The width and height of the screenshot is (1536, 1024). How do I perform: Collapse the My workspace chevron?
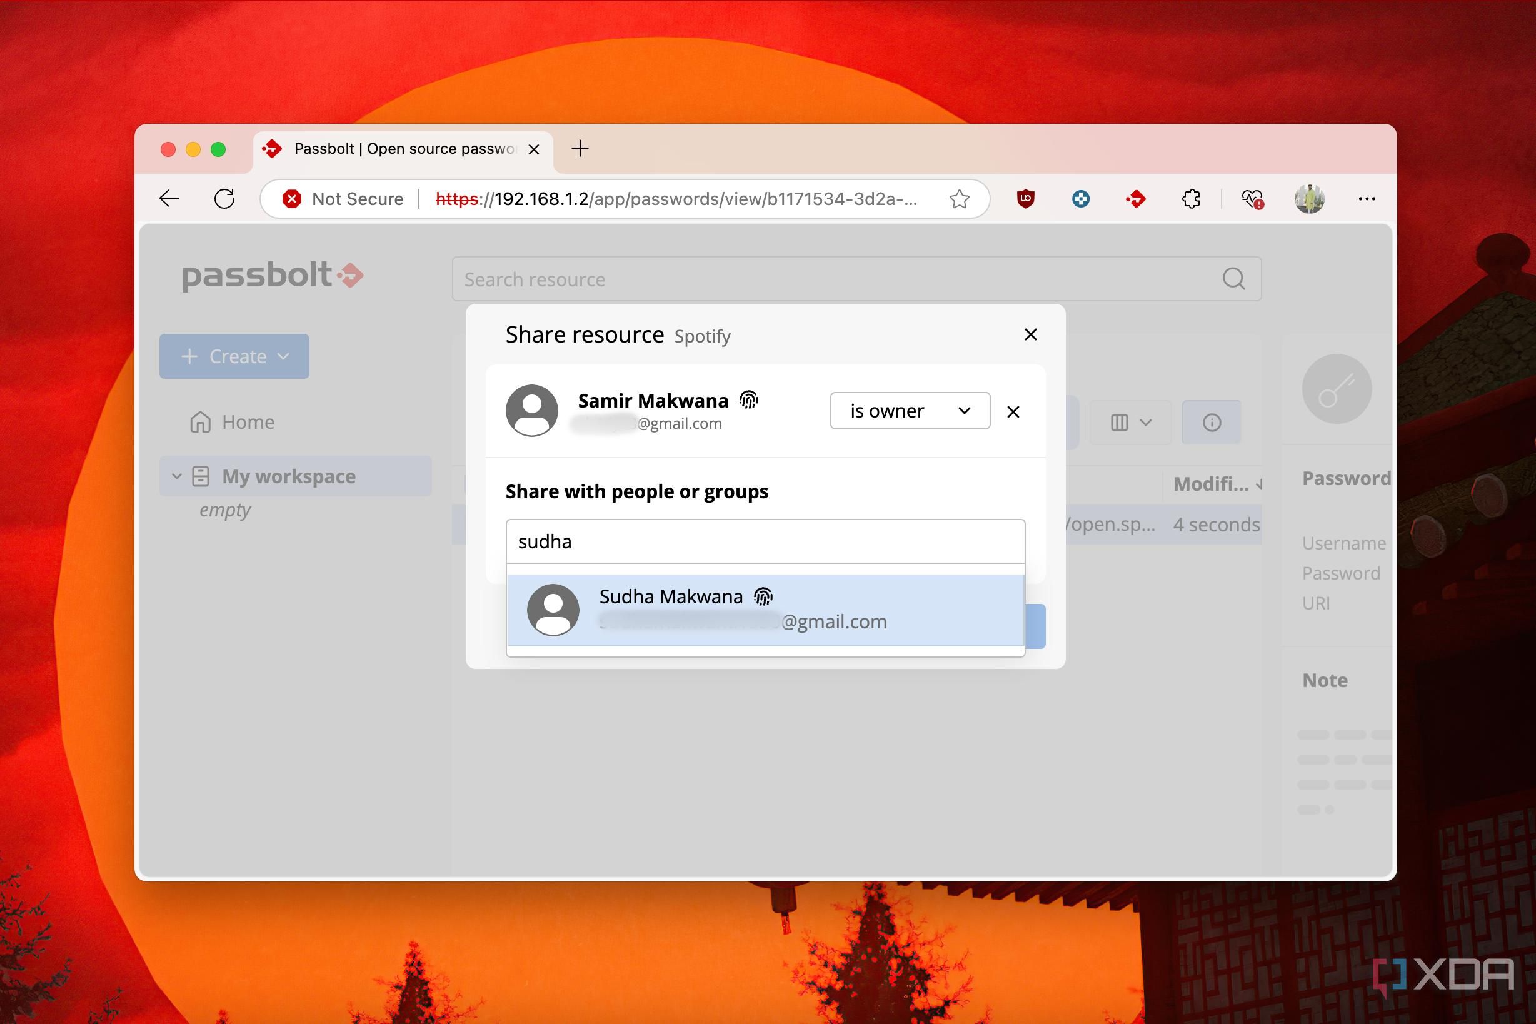point(176,476)
